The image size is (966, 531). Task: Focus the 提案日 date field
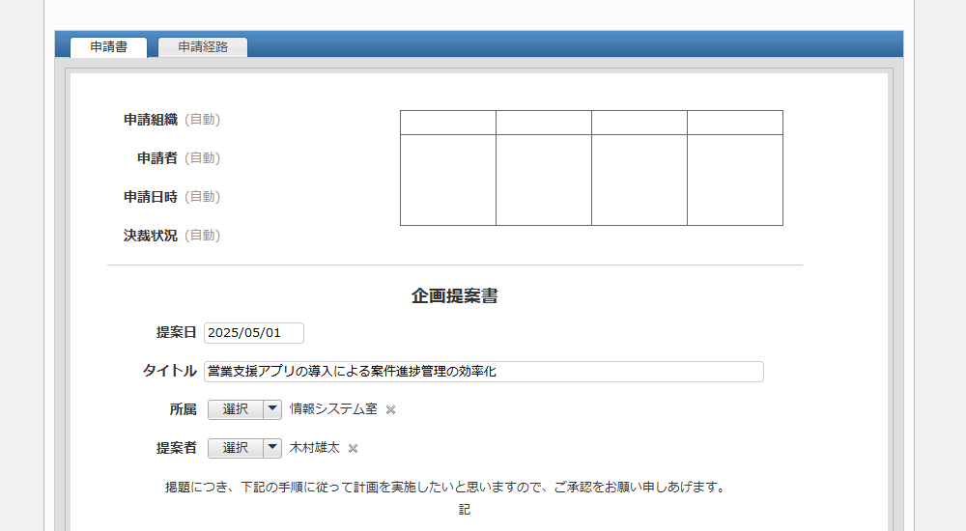coord(254,333)
